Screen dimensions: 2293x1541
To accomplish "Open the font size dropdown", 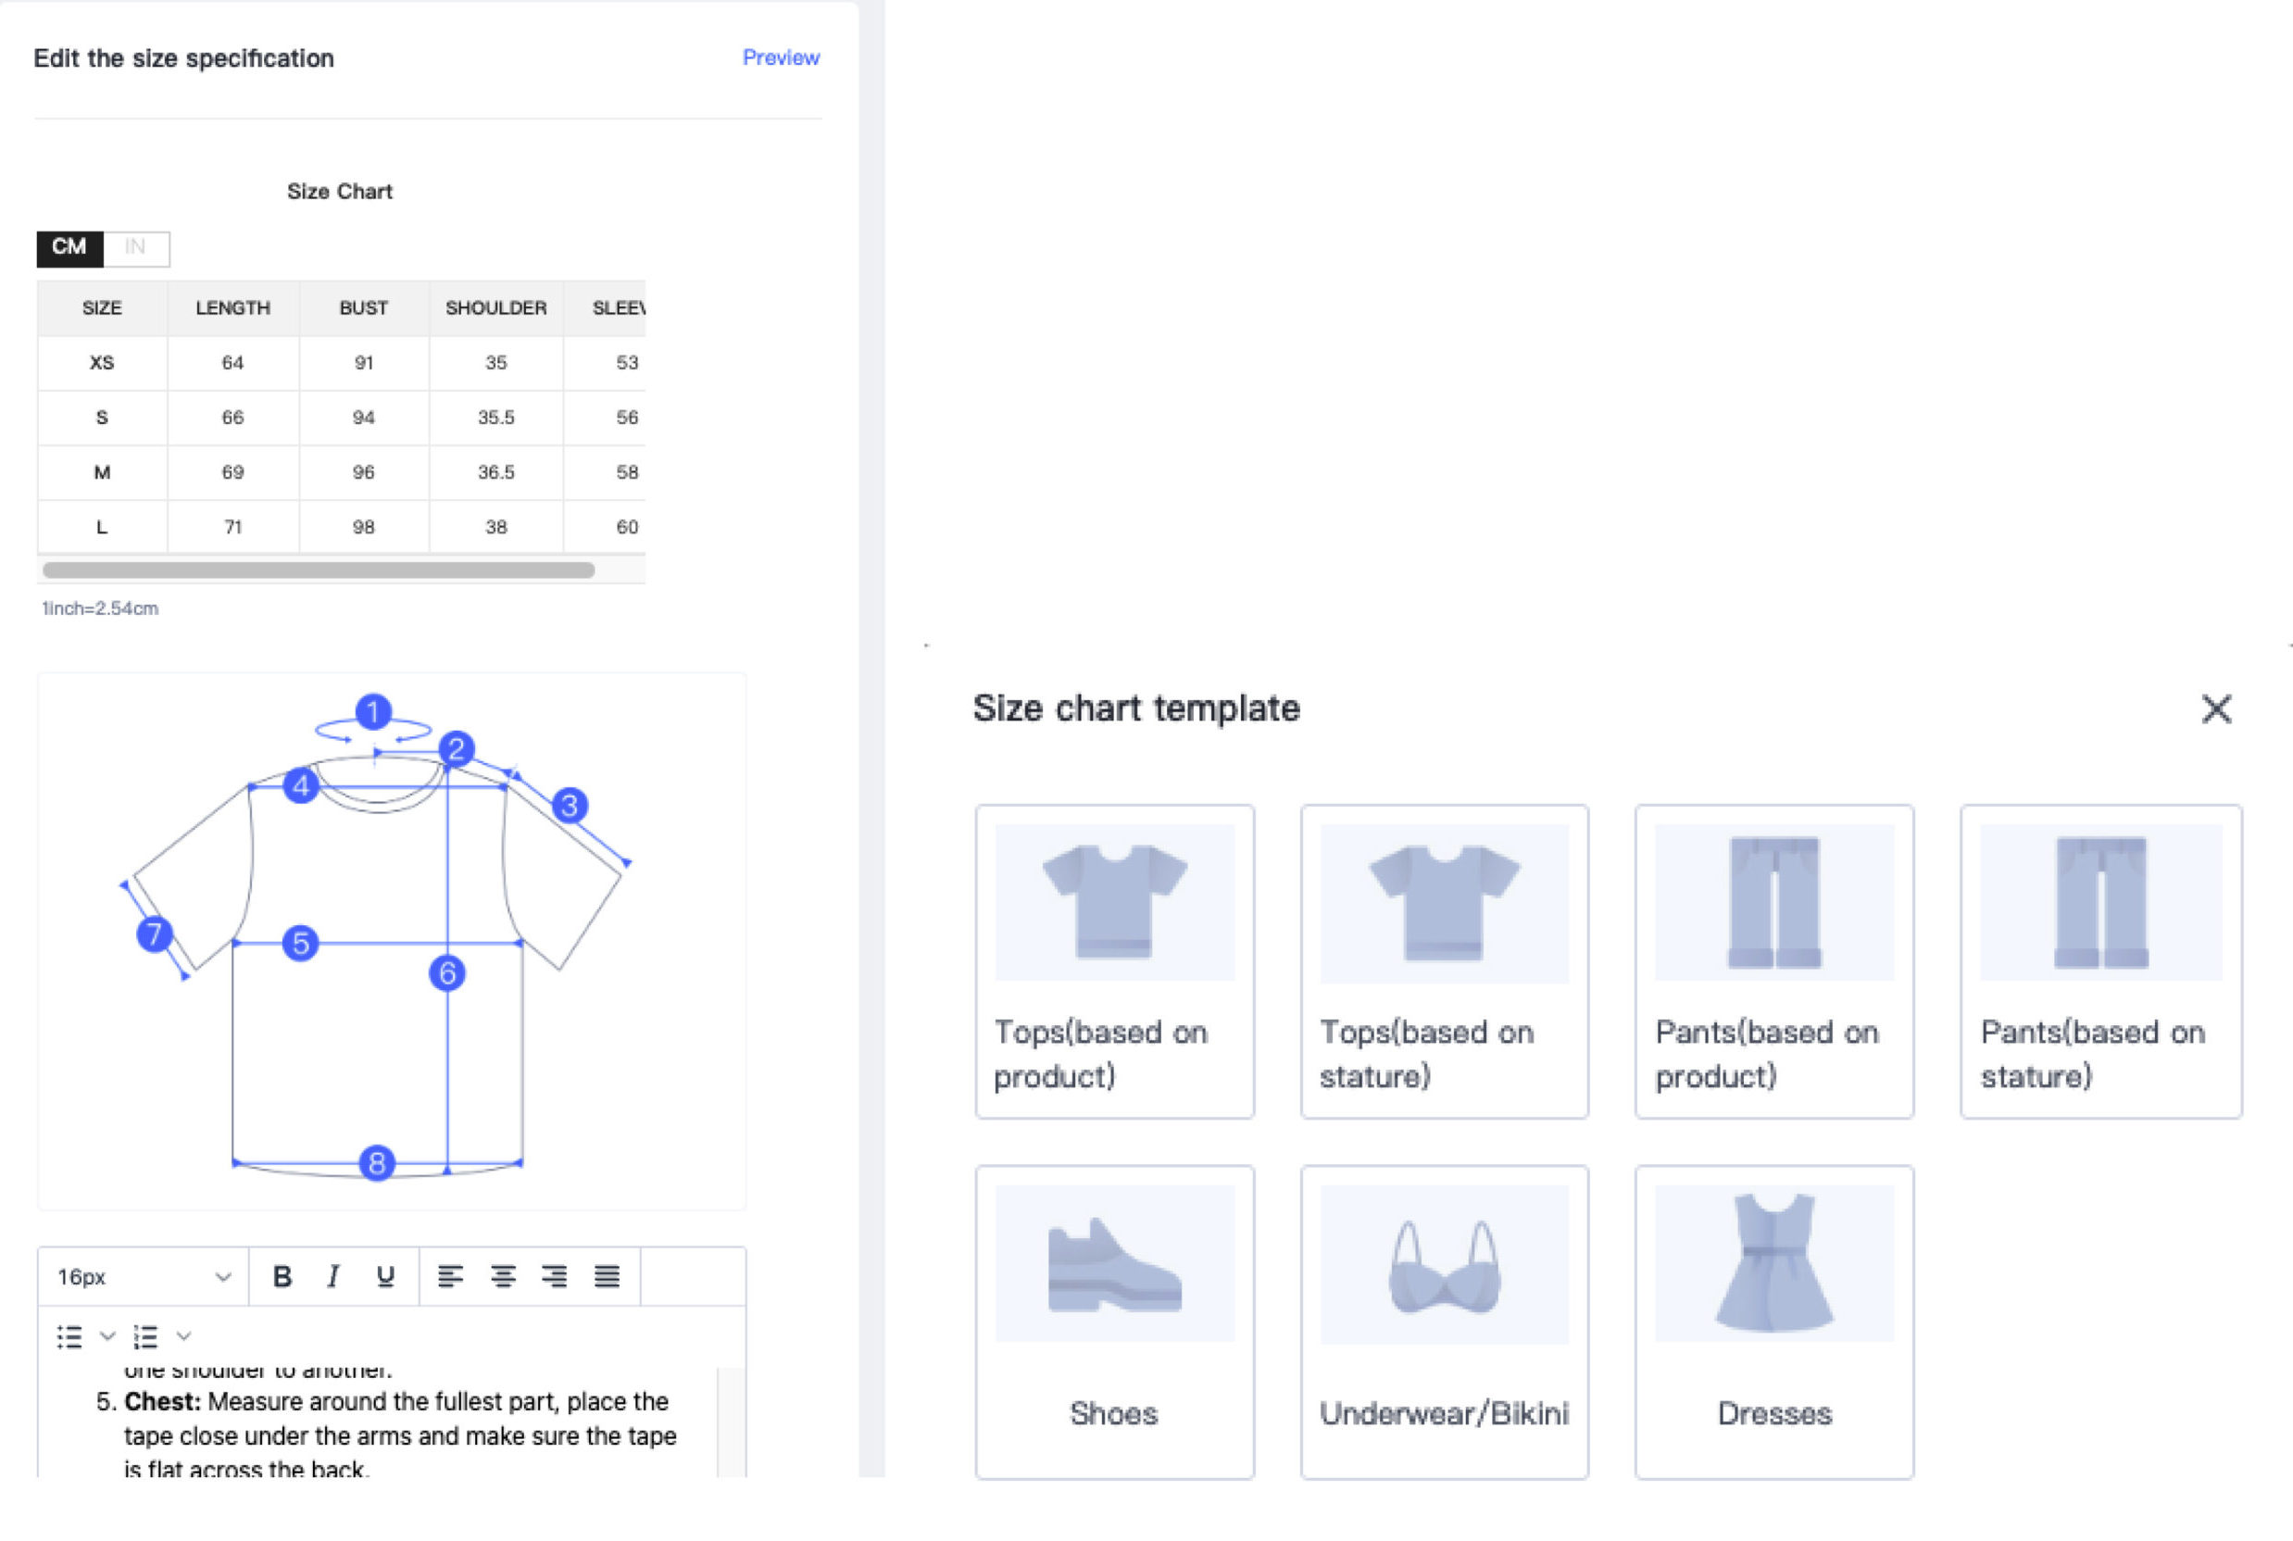I will click(141, 1275).
